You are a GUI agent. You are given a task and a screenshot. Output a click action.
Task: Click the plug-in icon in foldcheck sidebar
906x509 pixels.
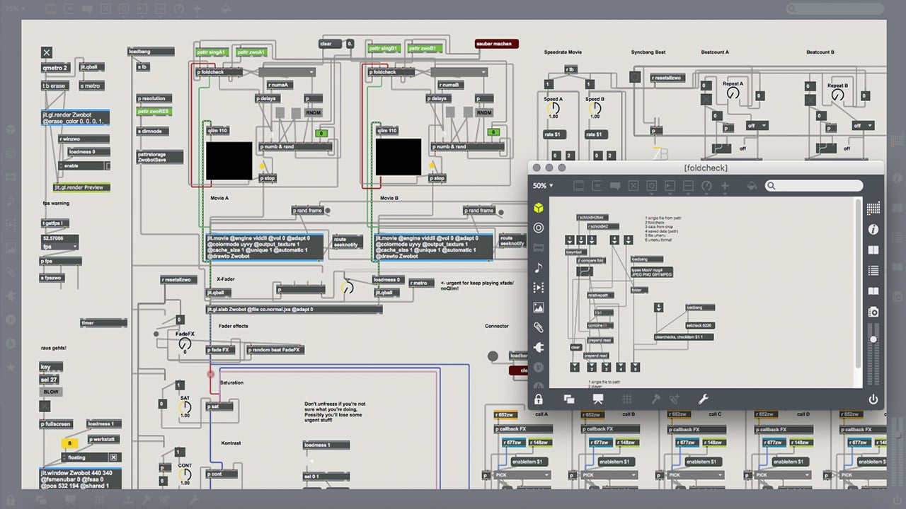pyautogui.click(x=539, y=347)
